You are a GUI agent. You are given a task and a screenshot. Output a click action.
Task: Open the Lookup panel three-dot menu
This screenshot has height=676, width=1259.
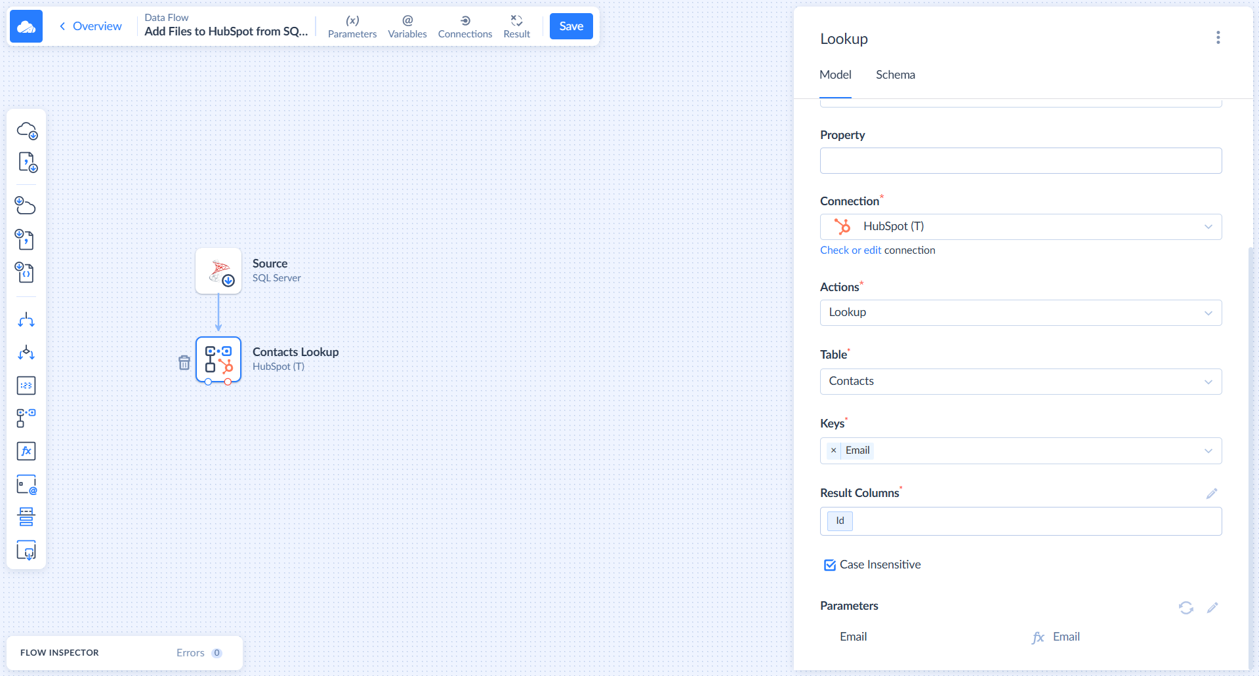1218,38
